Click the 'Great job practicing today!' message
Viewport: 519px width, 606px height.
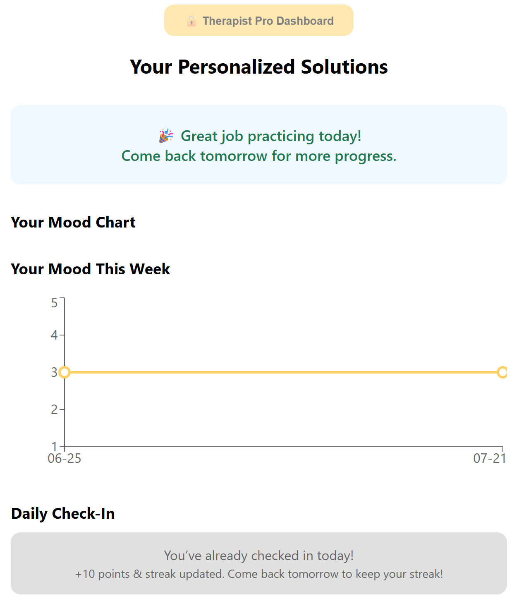(271, 136)
